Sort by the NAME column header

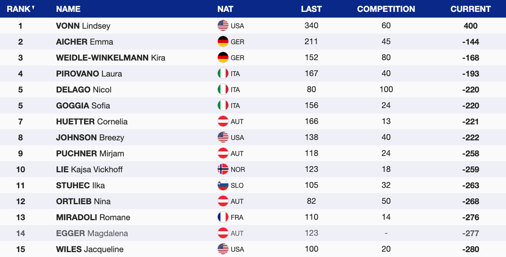[68, 9]
